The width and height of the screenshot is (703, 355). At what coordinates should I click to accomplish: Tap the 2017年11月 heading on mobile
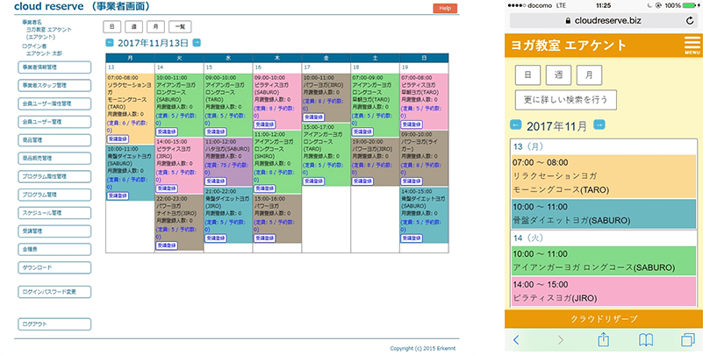pos(556,126)
